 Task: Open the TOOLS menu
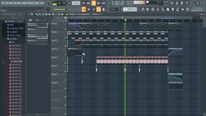37,3
